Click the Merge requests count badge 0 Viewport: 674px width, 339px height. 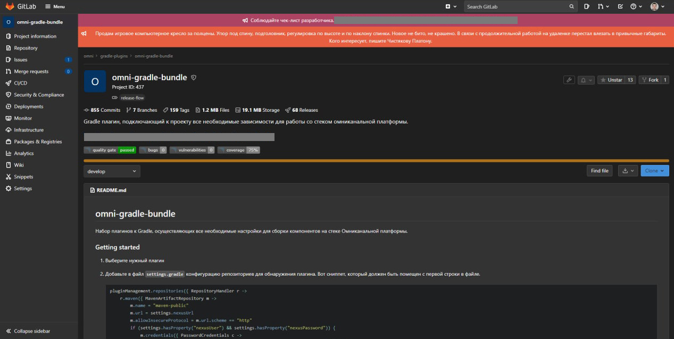point(68,71)
